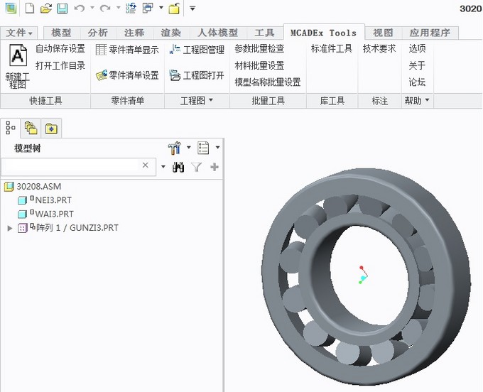This screenshot has width=483, height=392.
Task: Switch to the 视图 ribbon tab
Action: pos(383,33)
